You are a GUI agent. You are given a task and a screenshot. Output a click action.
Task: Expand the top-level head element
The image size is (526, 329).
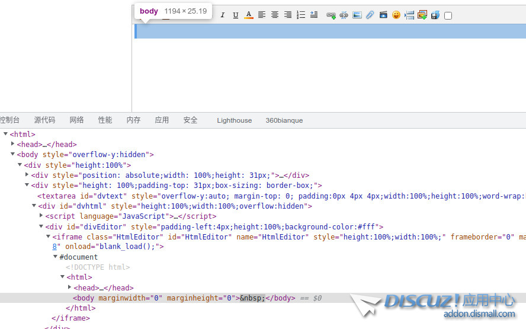click(x=12, y=144)
